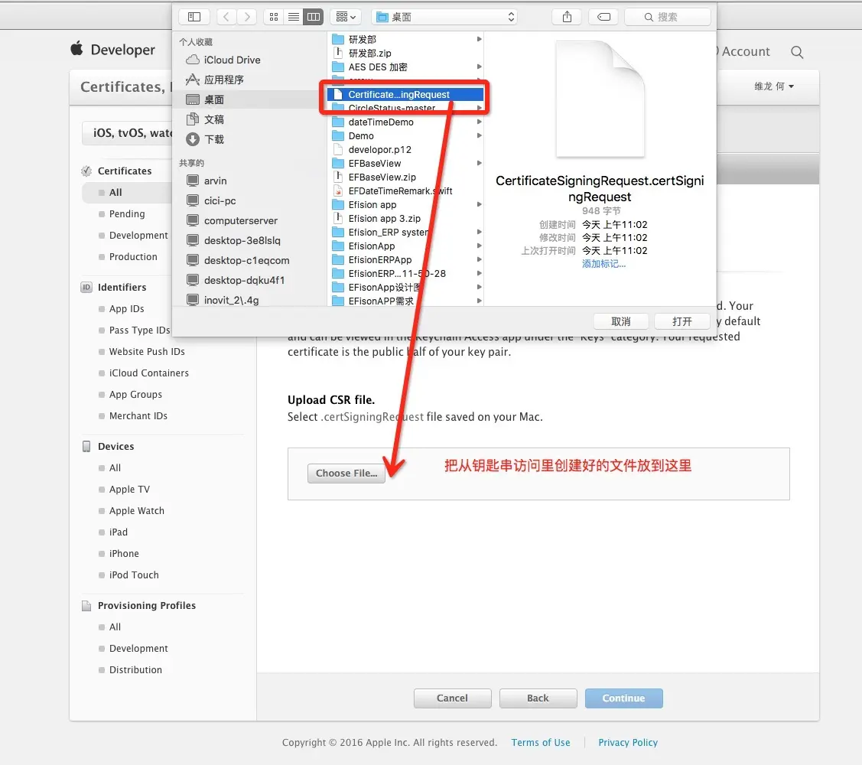Open the Privacy Policy link
Image resolution: width=862 pixels, height=765 pixels.
(628, 743)
